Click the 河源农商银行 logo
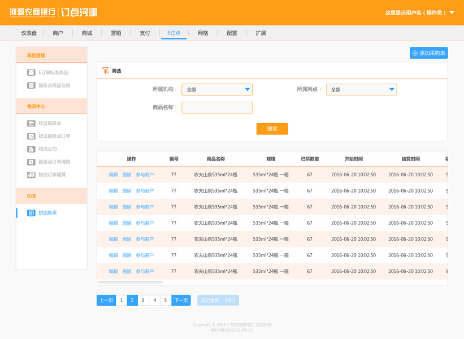Image resolution: width=464 pixels, height=339 pixels. (x=32, y=12)
